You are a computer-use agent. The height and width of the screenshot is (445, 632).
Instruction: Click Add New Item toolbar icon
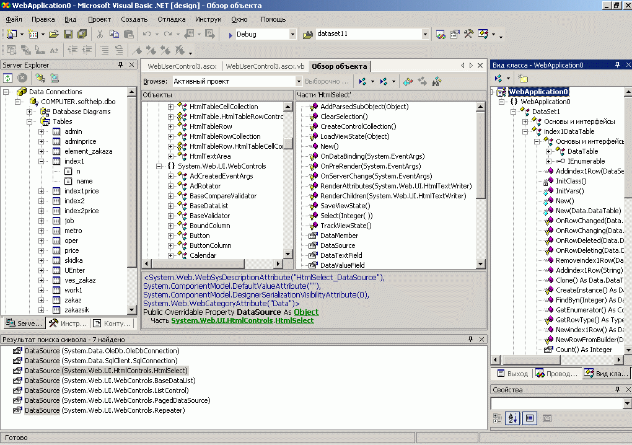pos(33,34)
